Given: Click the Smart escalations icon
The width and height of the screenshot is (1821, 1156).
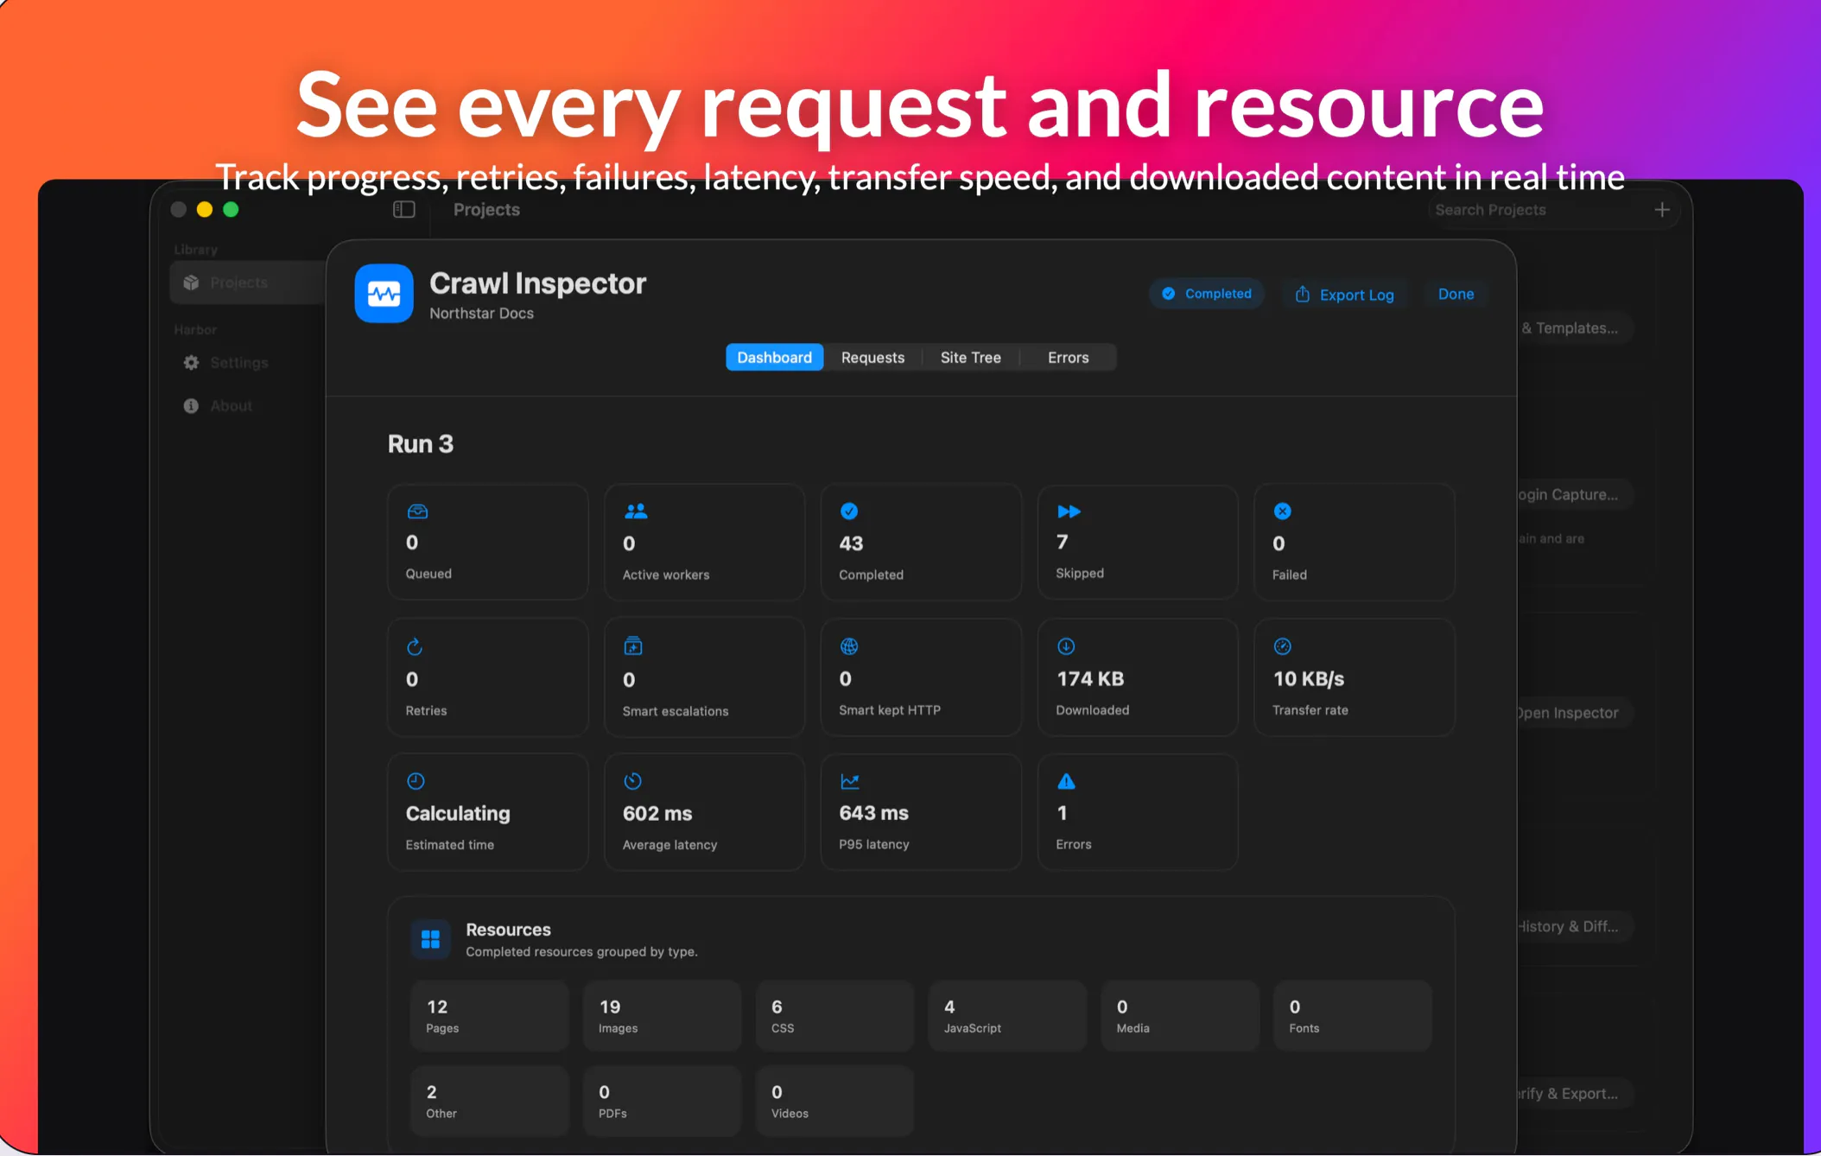Looking at the screenshot, I should click(x=633, y=646).
